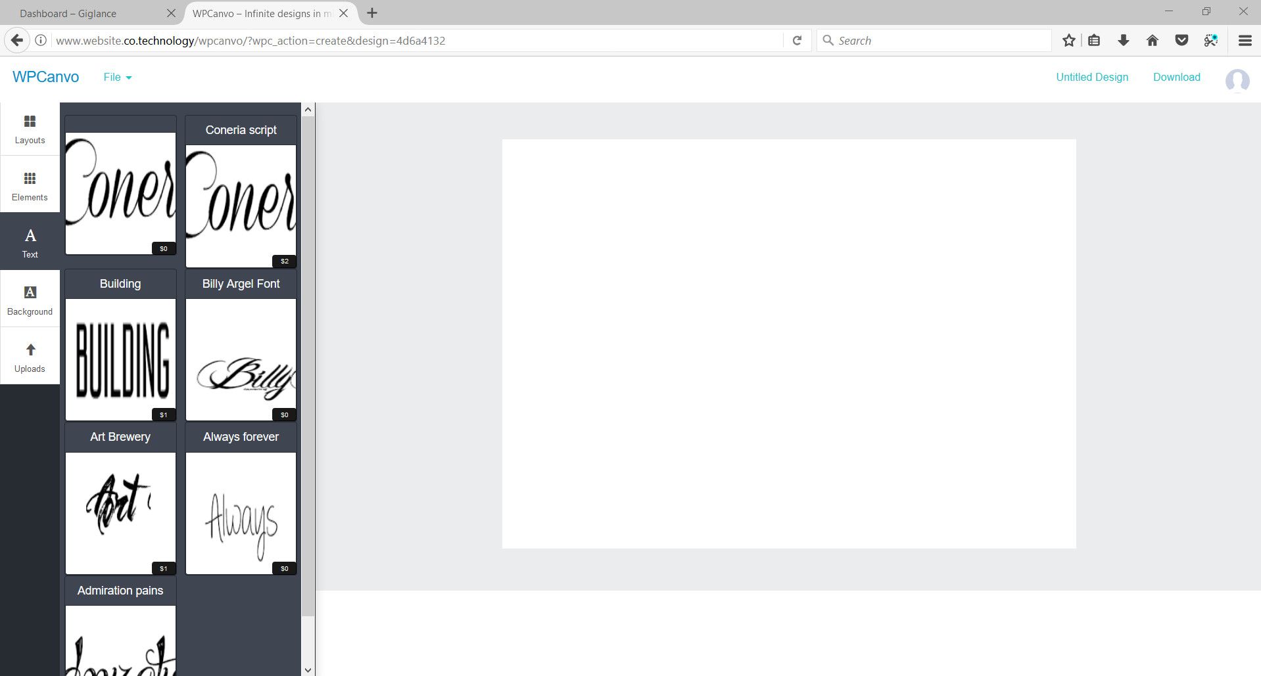Select the Building font thumbnail
Screen dimensions: 1261x676
120,359
